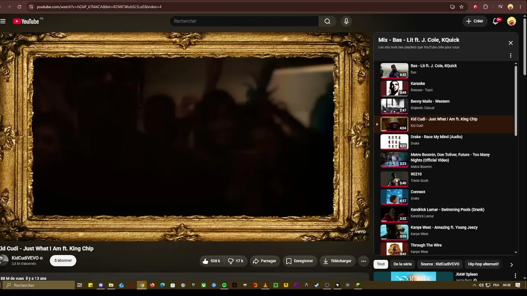Viewport: 527px width, 296px height.
Task: Save video with Enregistrer button
Action: coord(299,261)
